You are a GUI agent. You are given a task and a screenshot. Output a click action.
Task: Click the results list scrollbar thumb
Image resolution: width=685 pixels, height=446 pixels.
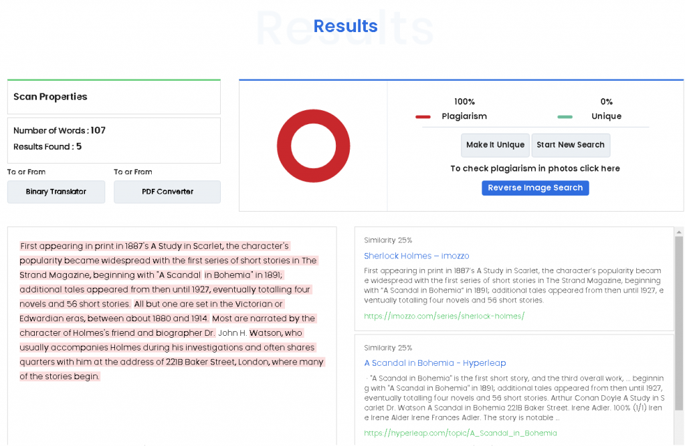(x=678, y=320)
